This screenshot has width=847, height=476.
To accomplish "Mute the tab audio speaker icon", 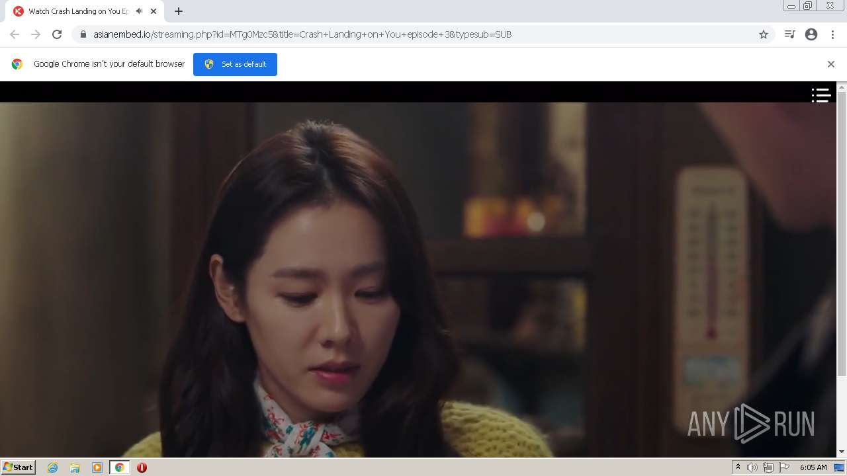I will click(139, 11).
